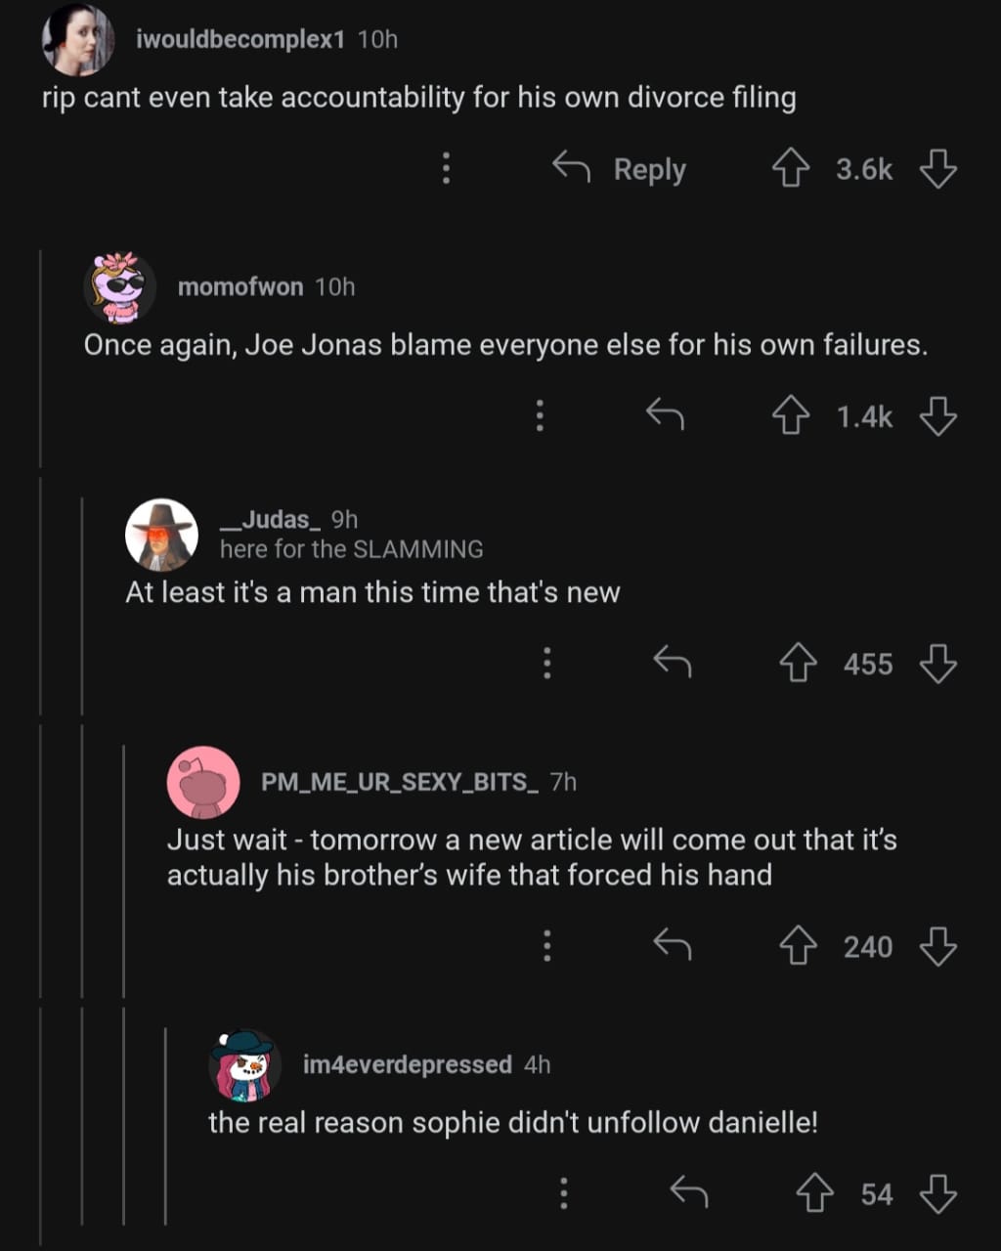The width and height of the screenshot is (1001, 1251).
Task: Open three-dot menu on _Judas_'s comment
Action: [x=546, y=664]
